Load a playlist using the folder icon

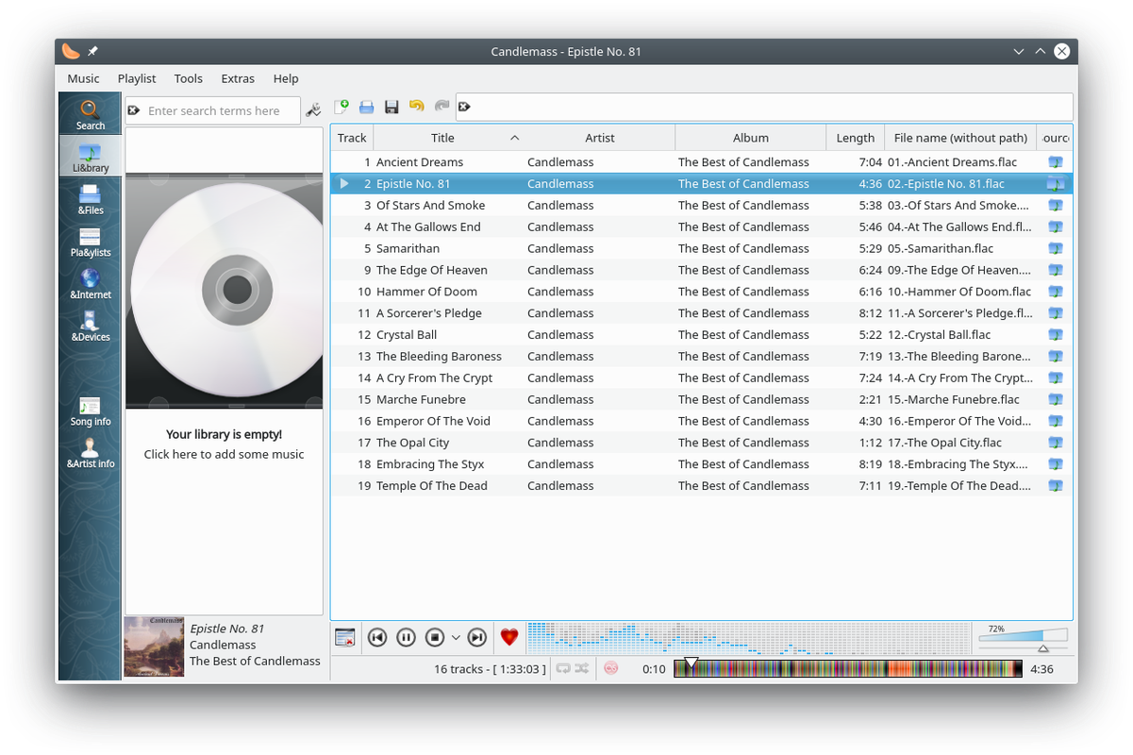pos(366,107)
